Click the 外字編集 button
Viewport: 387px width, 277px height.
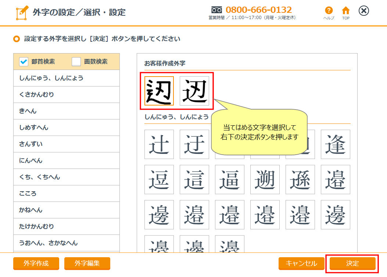tap(87, 263)
